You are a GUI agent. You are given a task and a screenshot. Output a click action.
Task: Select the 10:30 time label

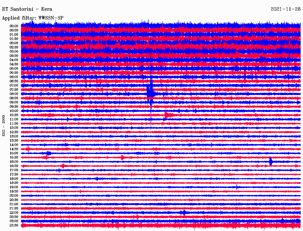point(14,115)
